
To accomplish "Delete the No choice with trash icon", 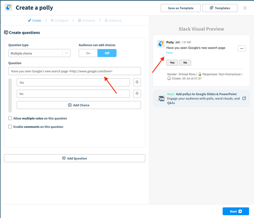I will [137, 94].
